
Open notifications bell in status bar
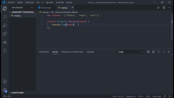click(x=170, y=96)
